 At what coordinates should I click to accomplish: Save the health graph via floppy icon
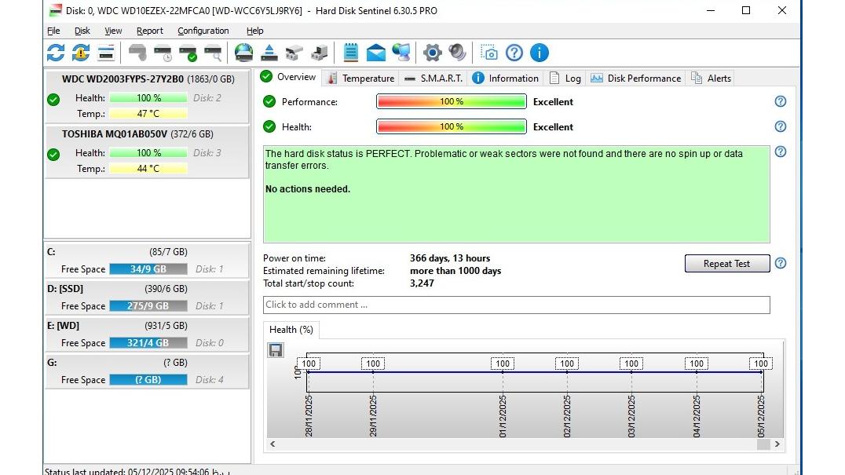tap(276, 350)
